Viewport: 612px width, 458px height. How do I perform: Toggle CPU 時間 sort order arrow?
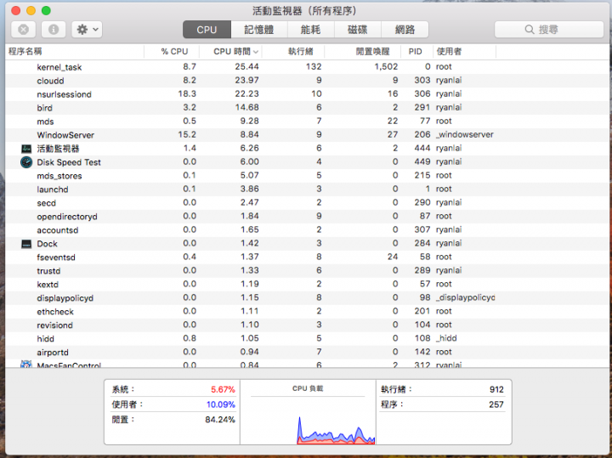tap(256, 52)
